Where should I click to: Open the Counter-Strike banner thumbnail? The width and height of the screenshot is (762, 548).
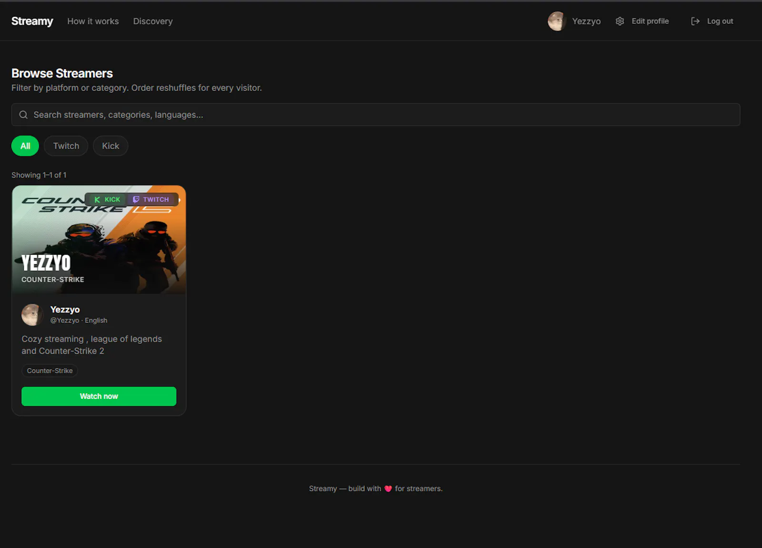(x=99, y=239)
